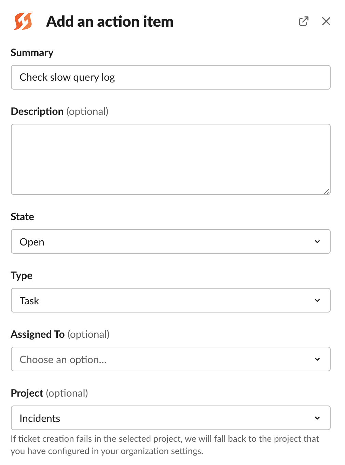Image resolution: width=345 pixels, height=465 pixels.
Task: Select the Summary field with Check slow query log
Action: pos(171,77)
